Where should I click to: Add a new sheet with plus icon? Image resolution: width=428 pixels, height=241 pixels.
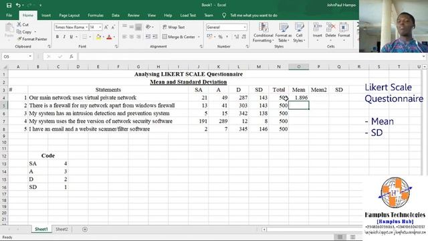click(x=85, y=229)
